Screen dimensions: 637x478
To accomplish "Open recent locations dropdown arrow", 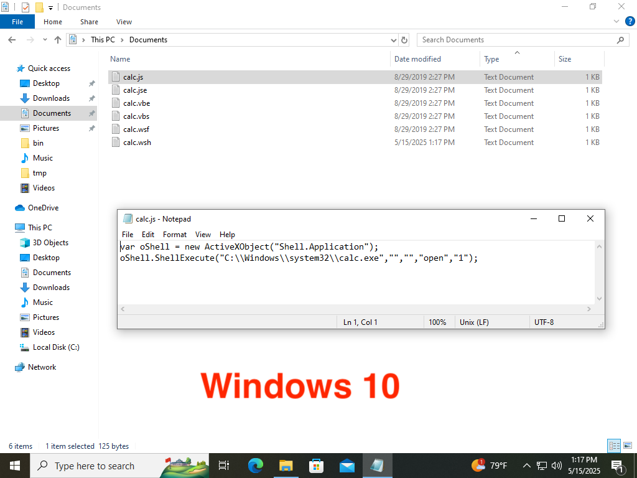I will click(45, 40).
